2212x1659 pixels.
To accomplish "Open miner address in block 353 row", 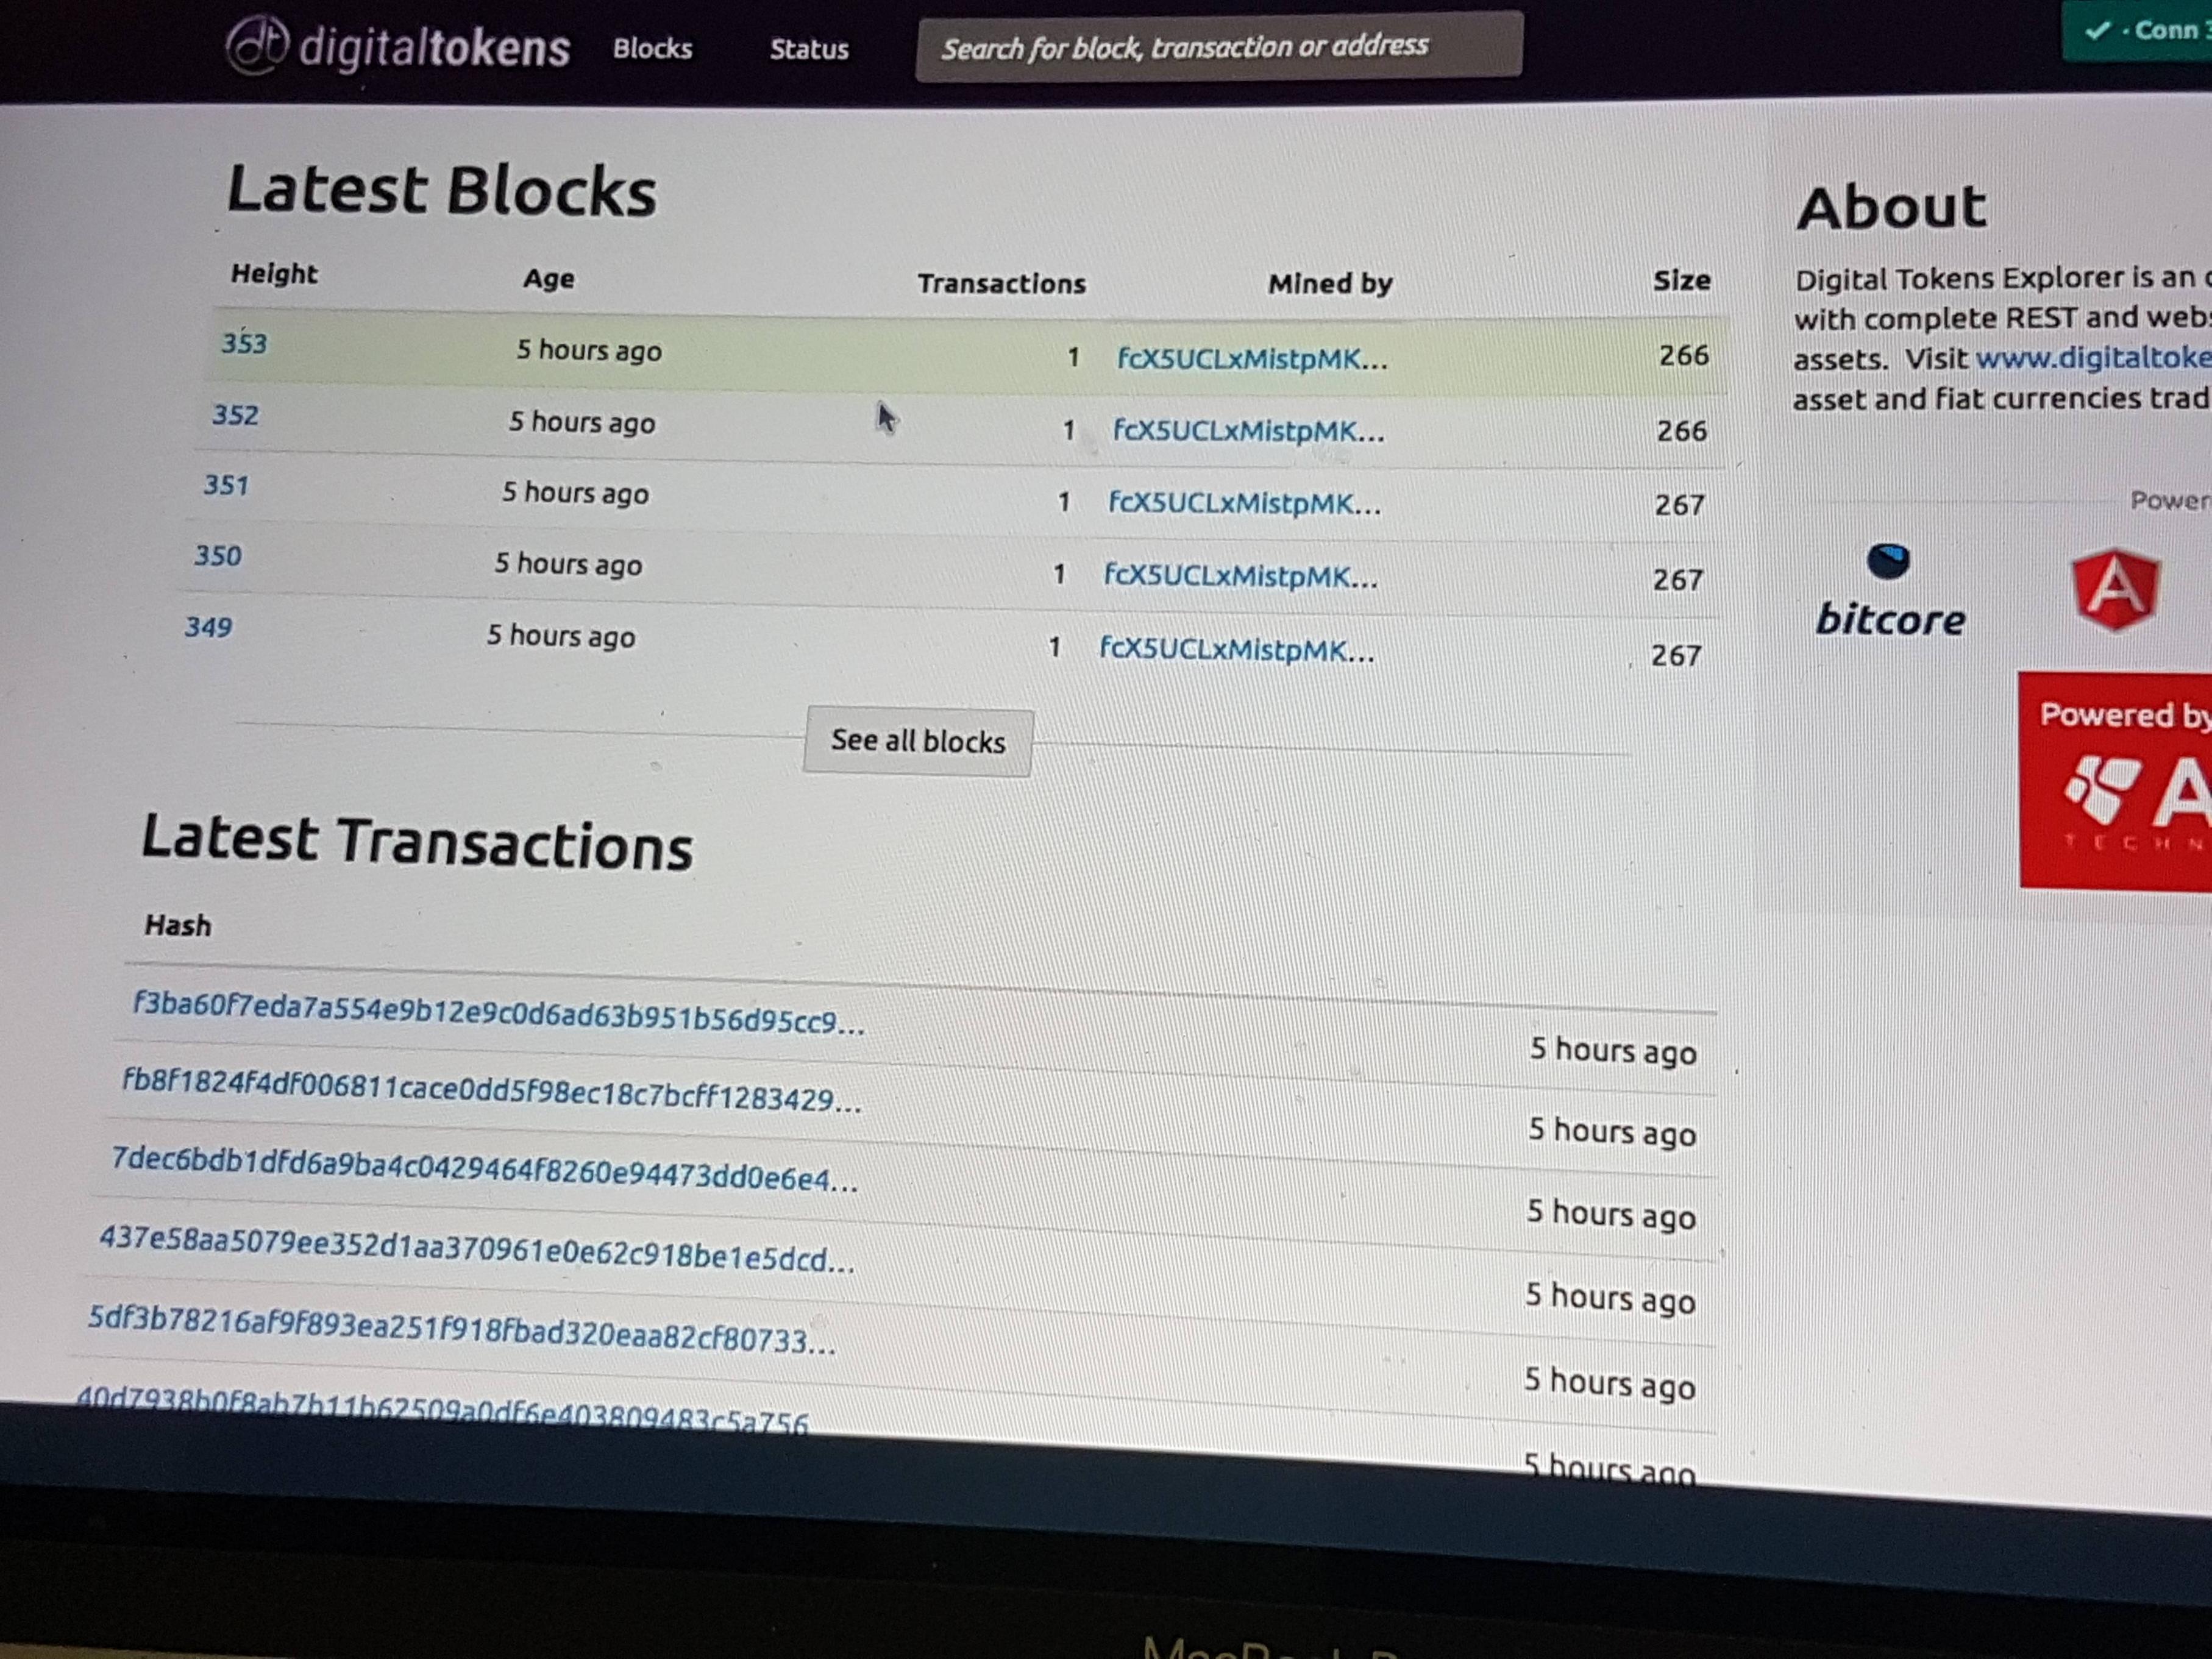I will point(1252,359).
